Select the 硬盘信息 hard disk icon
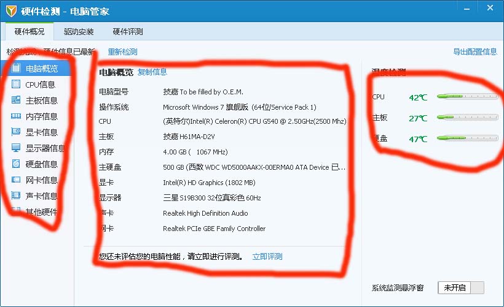Screen dimensions: 504x307 coord(17,164)
